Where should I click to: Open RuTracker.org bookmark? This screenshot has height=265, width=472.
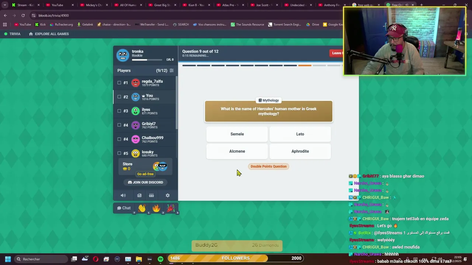pos(61,25)
